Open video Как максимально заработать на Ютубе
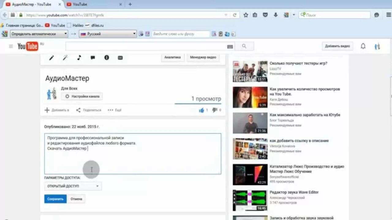The width and height of the screenshot is (392, 220). coord(305,115)
